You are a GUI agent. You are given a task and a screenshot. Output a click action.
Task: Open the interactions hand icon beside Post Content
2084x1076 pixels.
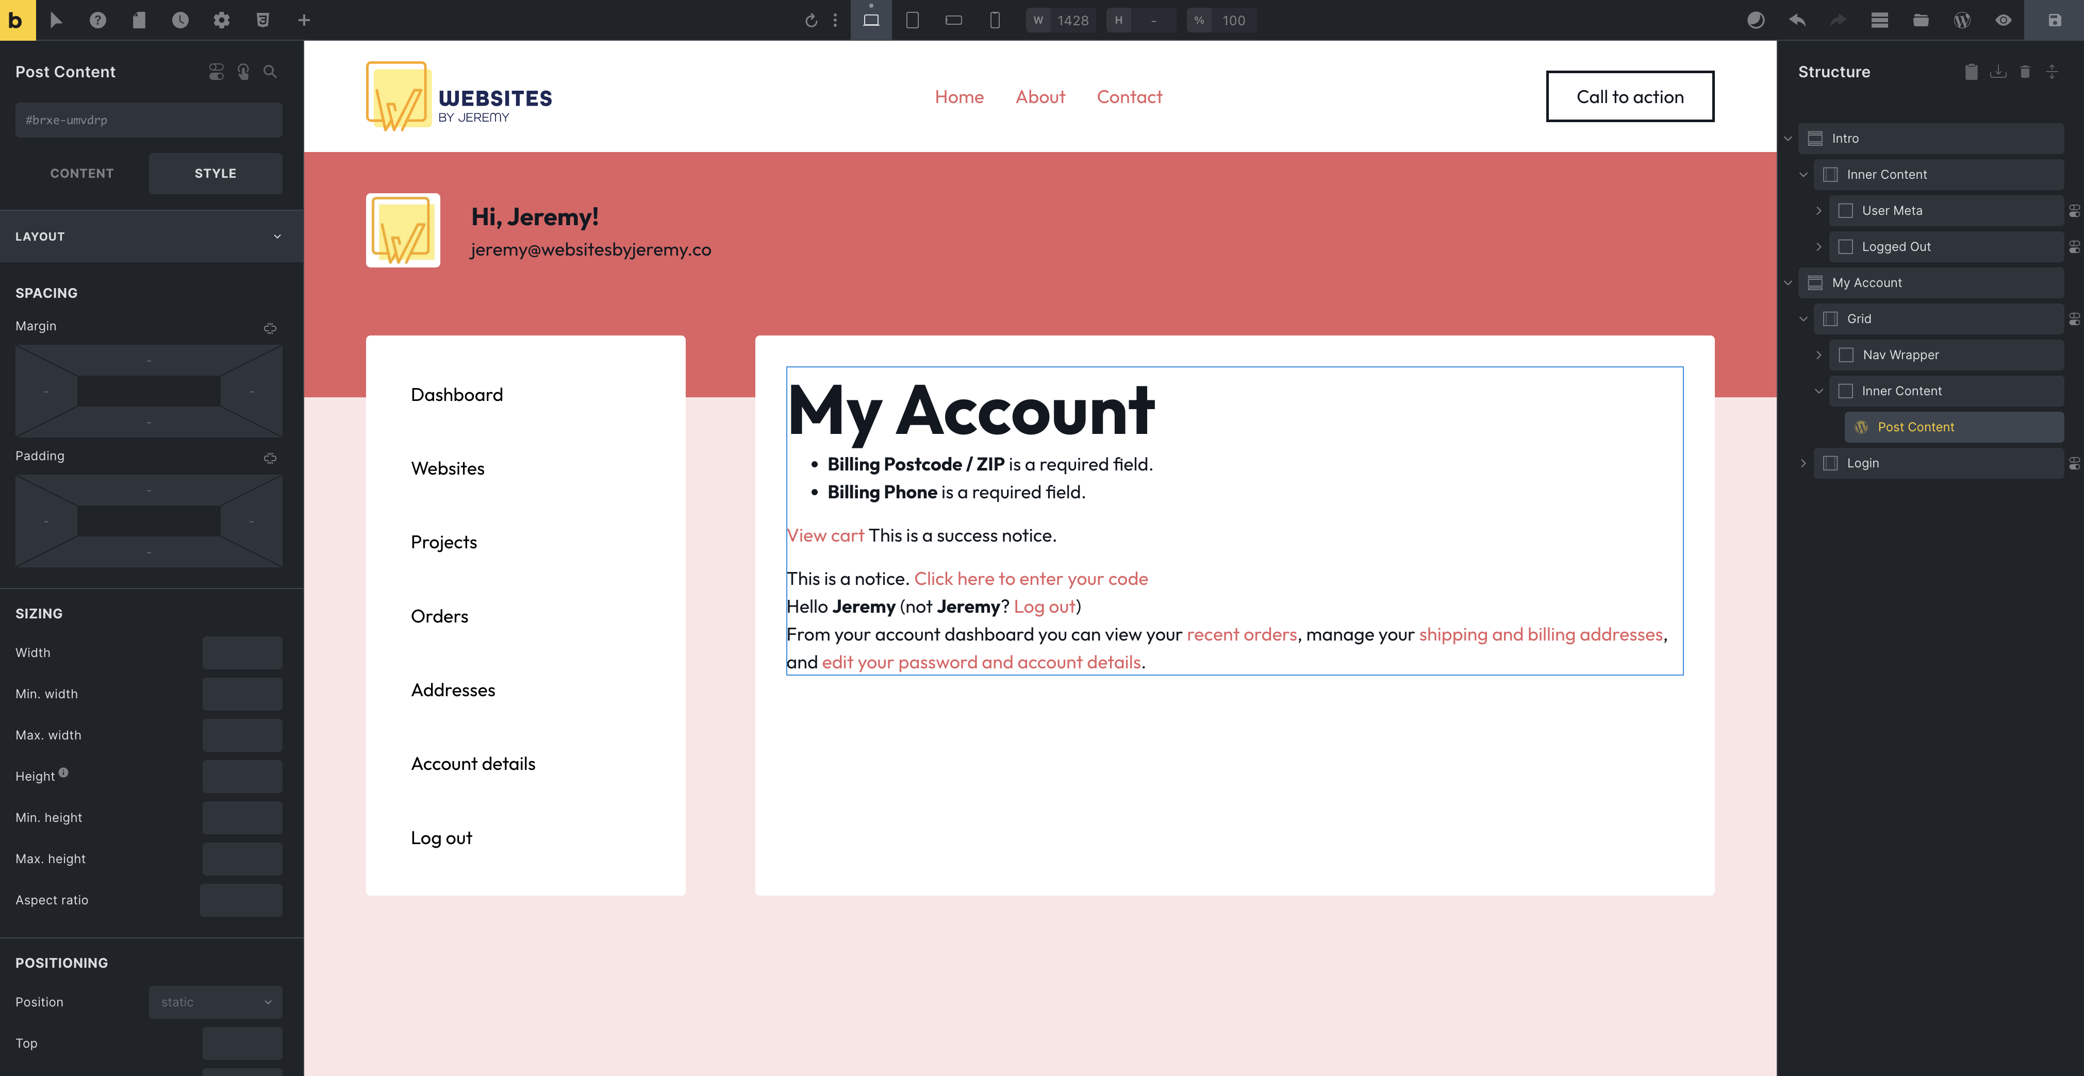click(x=243, y=72)
